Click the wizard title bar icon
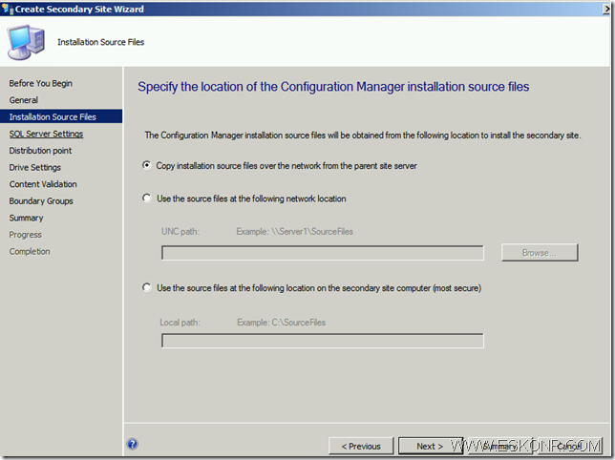 click(8, 9)
